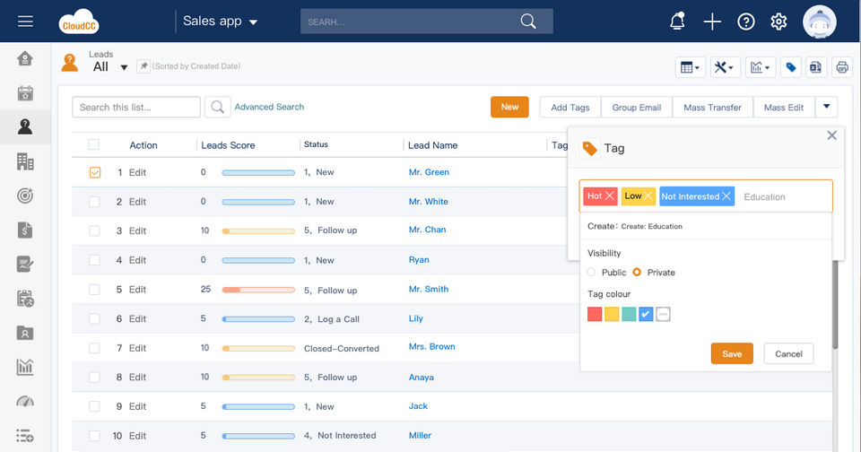Cancel tag creation
Viewport: 861px width, 452px height.
tap(788, 353)
